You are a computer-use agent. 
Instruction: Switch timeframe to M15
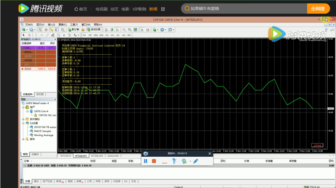96,35
